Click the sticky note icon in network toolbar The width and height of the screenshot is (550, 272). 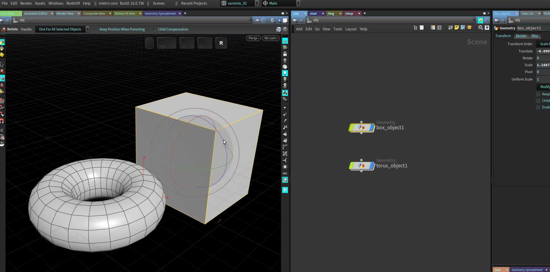(x=456, y=28)
